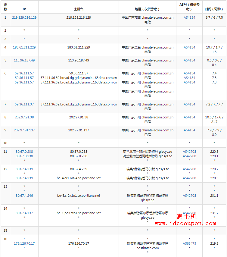
Task: Select IP address 113.96.187.49
Action: [x=24, y=60]
